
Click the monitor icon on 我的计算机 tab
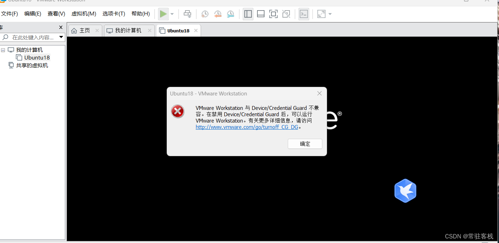pyautogui.click(x=110, y=31)
